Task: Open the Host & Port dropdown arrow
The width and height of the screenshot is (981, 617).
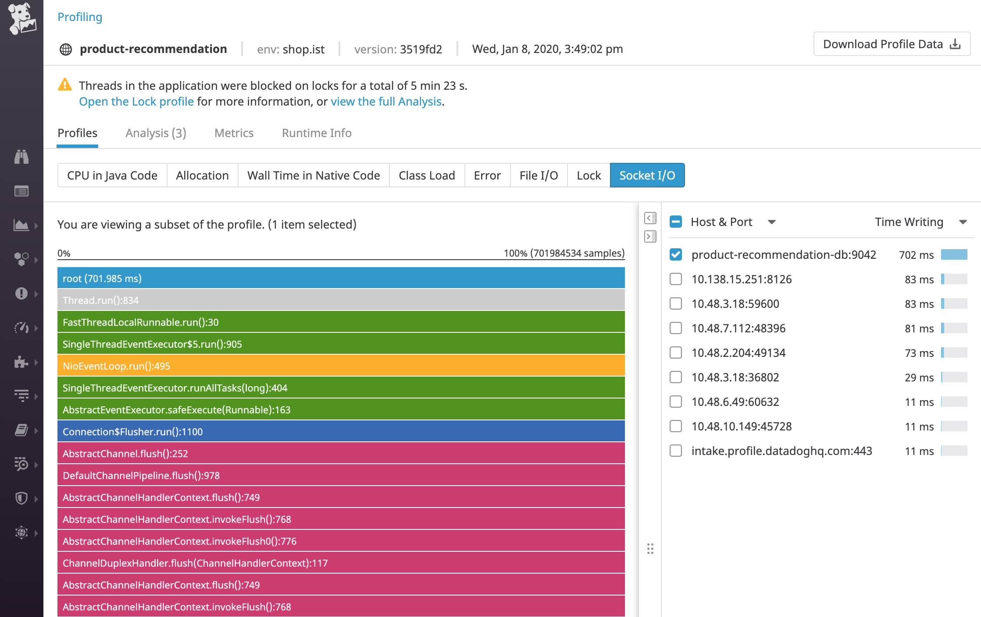Action: click(772, 222)
